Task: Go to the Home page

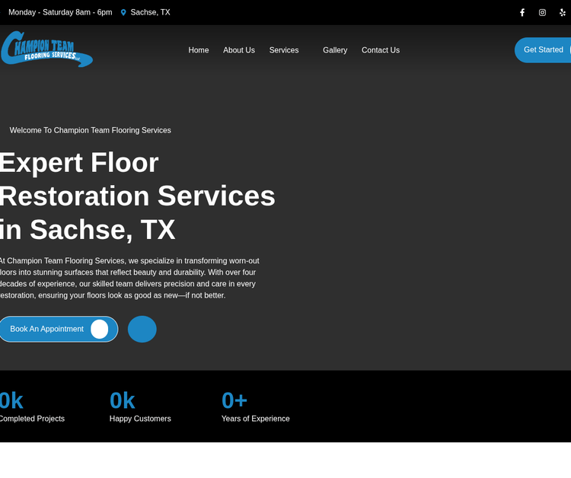Action: (199, 50)
